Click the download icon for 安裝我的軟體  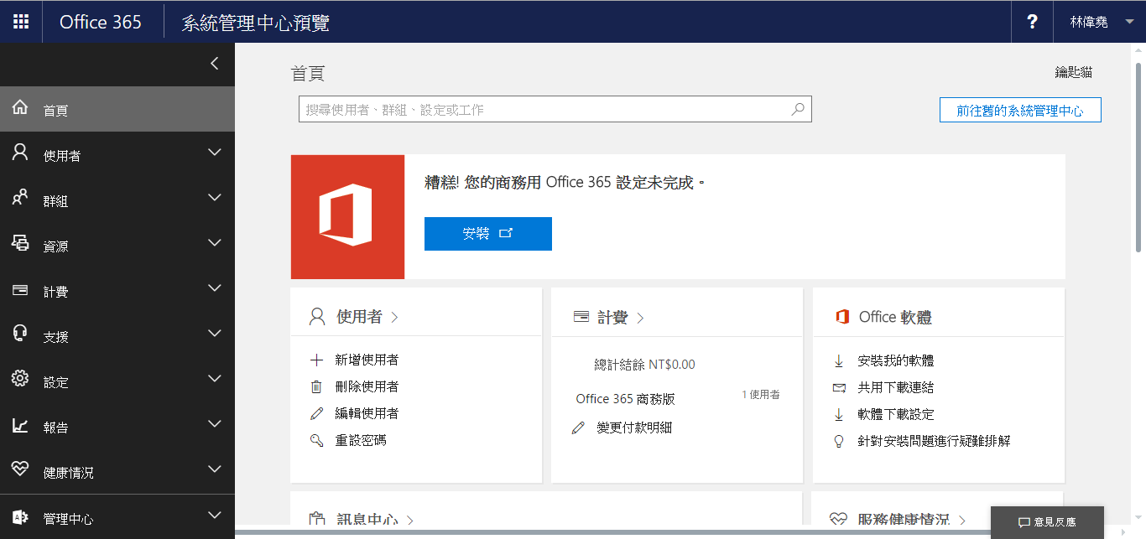coord(838,361)
